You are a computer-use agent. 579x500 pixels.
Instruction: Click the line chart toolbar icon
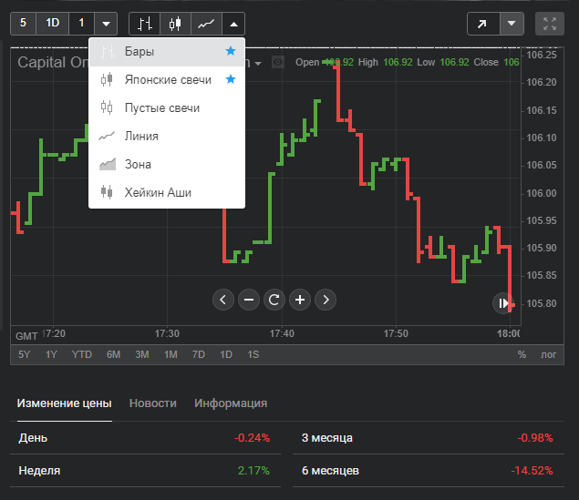(206, 23)
